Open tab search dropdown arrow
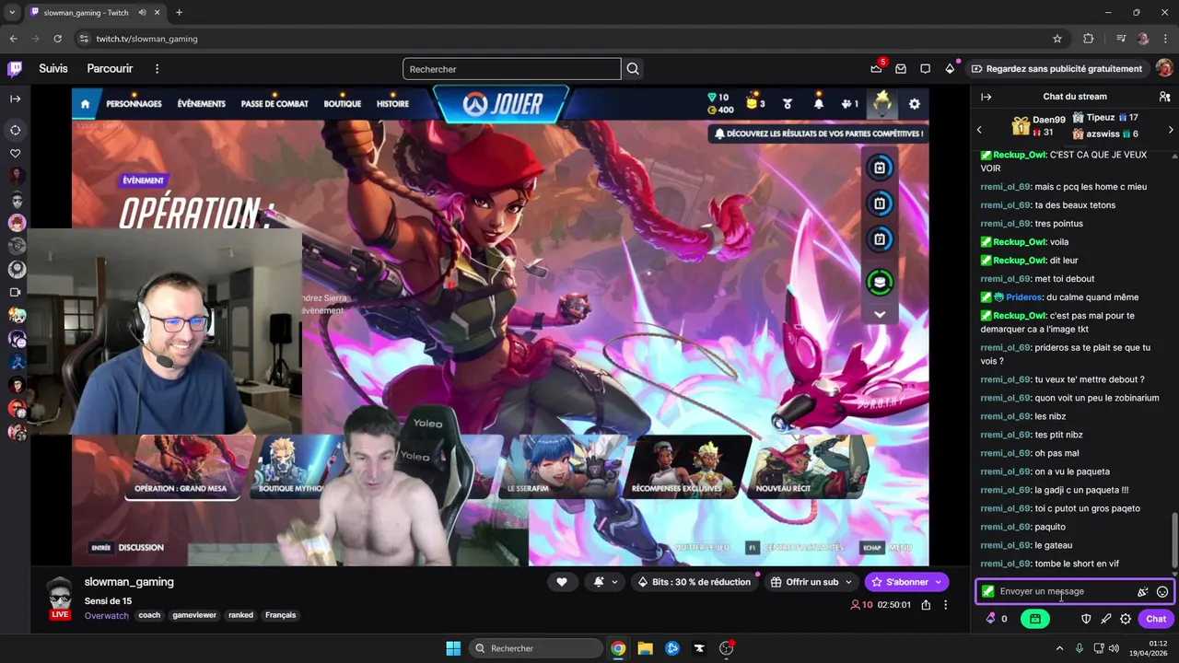 pos(14,13)
